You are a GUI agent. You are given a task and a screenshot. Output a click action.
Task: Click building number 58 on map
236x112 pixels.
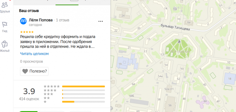(159, 99)
